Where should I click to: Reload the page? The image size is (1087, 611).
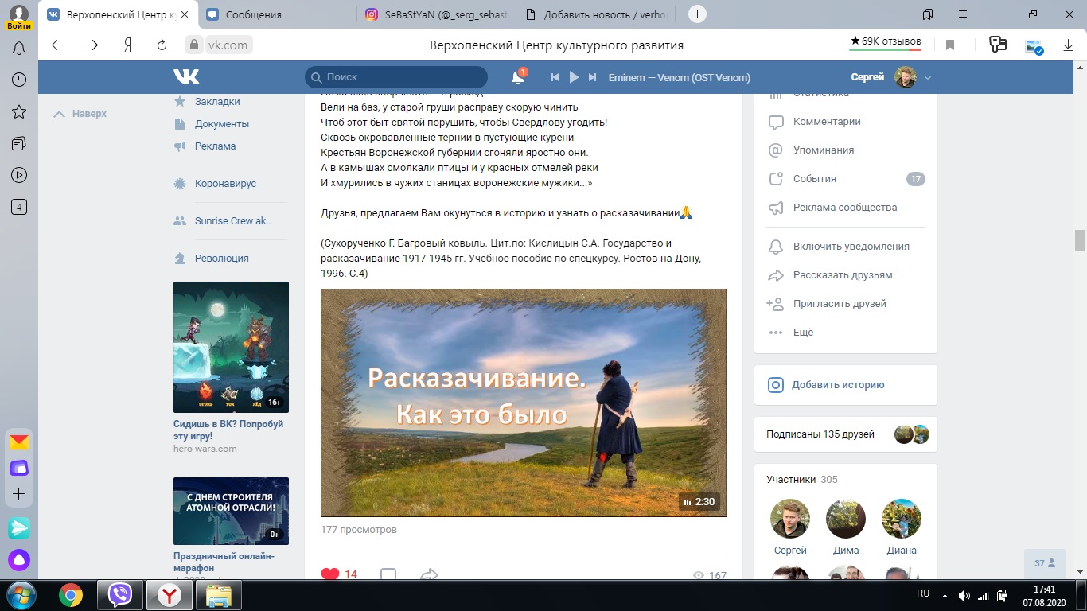[x=162, y=45]
